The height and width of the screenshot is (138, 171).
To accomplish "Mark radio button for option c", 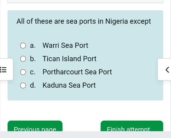I will [x=23, y=72].
